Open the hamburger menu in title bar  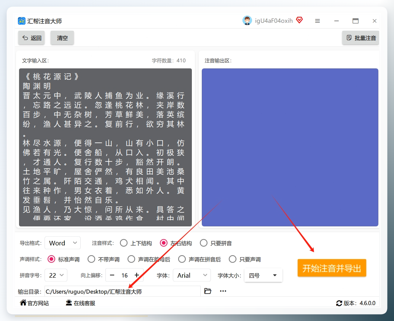[317, 21]
